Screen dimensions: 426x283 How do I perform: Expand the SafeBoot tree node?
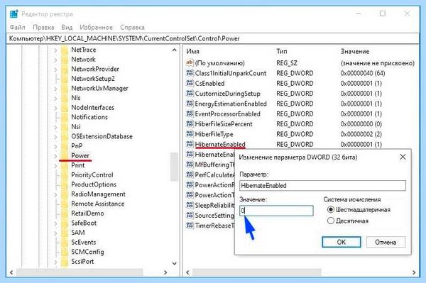coord(55,223)
